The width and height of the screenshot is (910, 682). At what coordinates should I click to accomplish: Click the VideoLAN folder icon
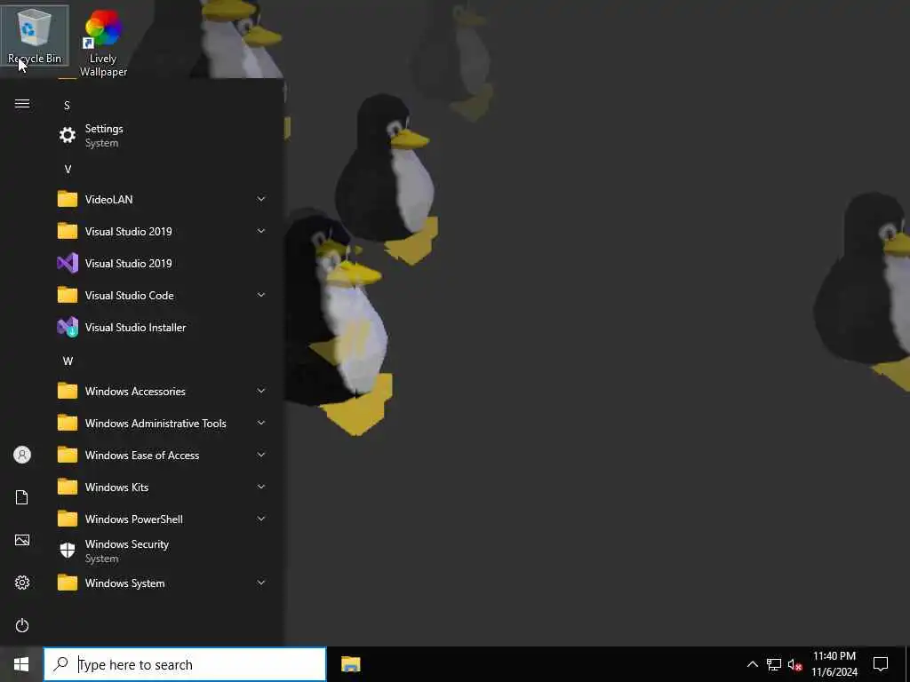pos(68,200)
